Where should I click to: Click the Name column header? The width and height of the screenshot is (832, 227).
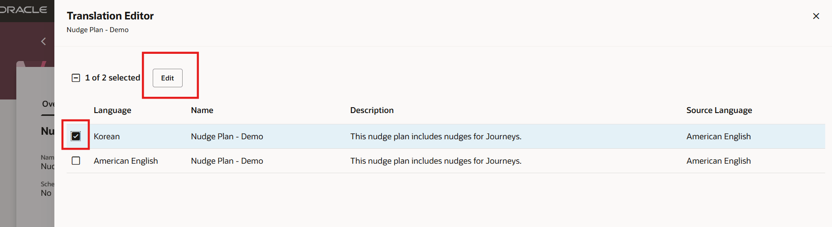pos(202,110)
